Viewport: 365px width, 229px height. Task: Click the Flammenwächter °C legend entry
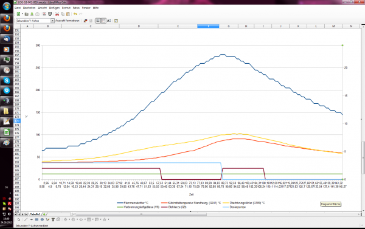[x=133, y=203]
